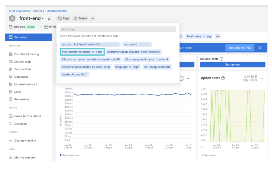Open the Teams tab in header
This screenshot has width=272, height=174.
pos(80,18)
